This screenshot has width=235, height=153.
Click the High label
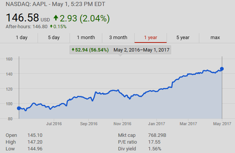coord(11,142)
